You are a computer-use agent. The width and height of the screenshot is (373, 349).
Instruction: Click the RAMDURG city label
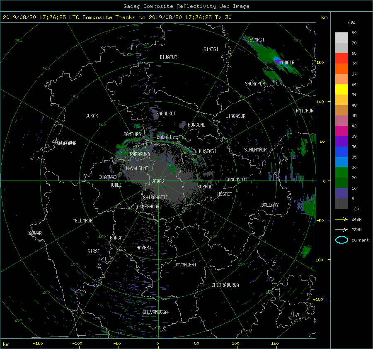pos(132,134)
